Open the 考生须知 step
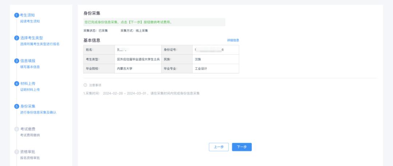This screenshot has height=166, width=393. [x=27, y=15]
